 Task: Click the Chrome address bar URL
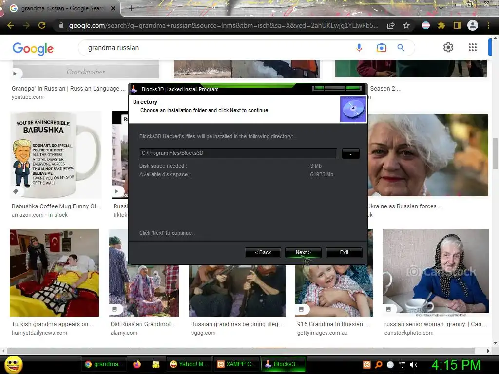[x=223, y=25]
